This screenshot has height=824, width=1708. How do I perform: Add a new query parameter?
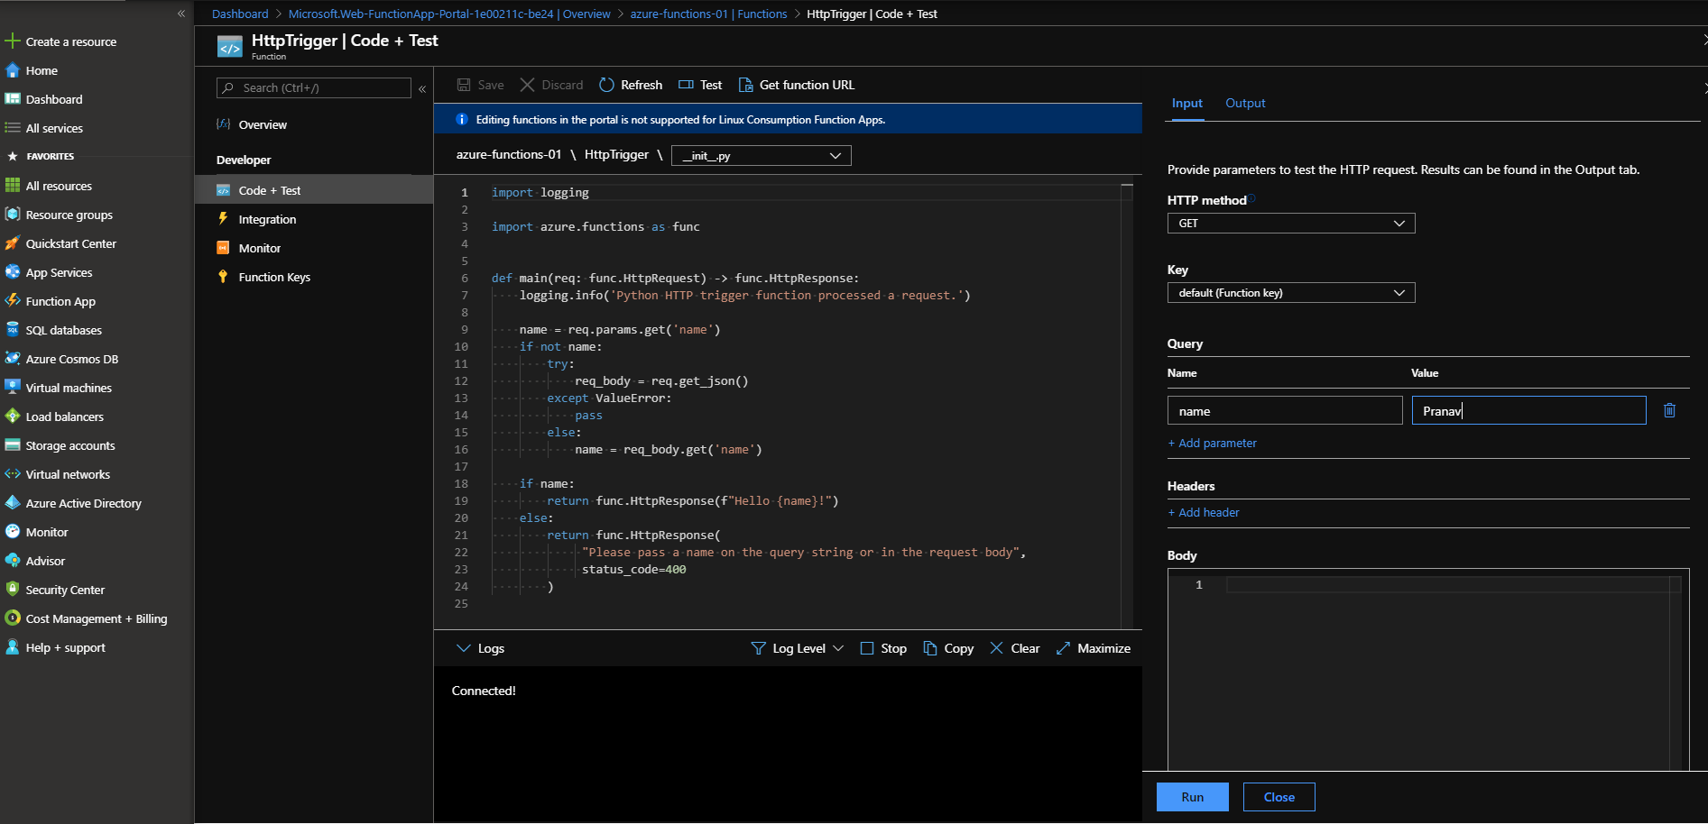[1213, 443]
